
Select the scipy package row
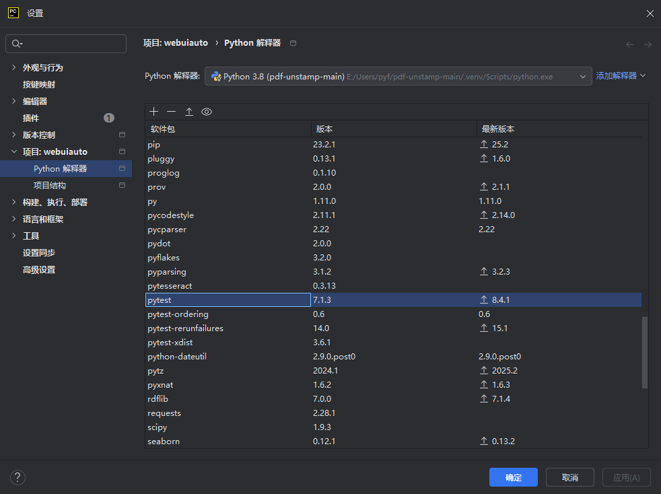[394, 427]
